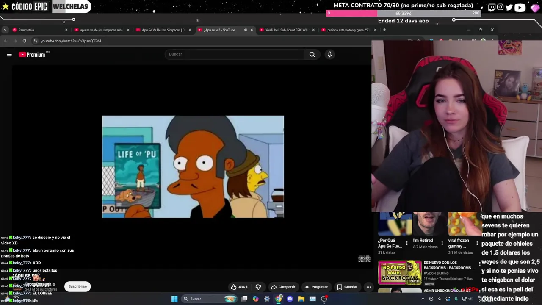Viewport: 542px width, 305px height.
Task: Show hidden system tray icons chevron
Action: point(423,299)
